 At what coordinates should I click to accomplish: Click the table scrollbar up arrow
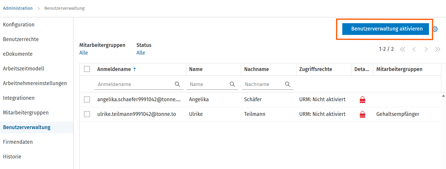pos(443,96)
